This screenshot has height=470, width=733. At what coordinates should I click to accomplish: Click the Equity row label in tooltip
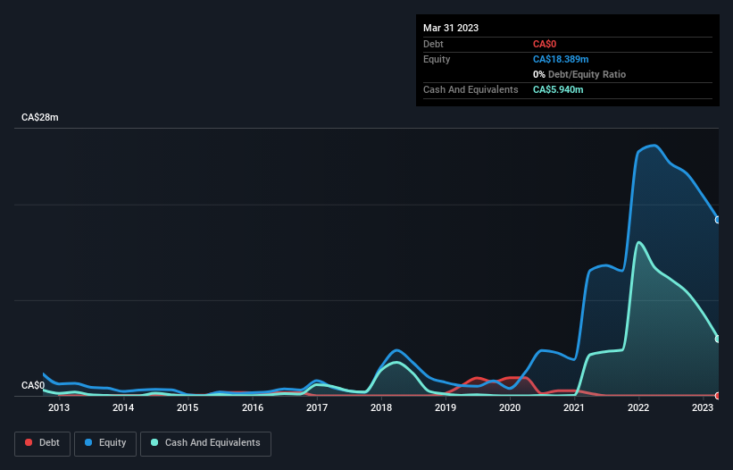(437, 59)
